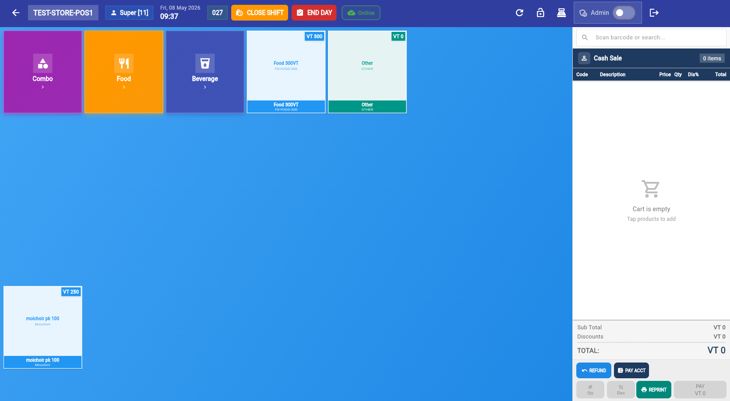Expand Beverage category chevron
This screenshot has height=401, width=730.
coord(205,87)
